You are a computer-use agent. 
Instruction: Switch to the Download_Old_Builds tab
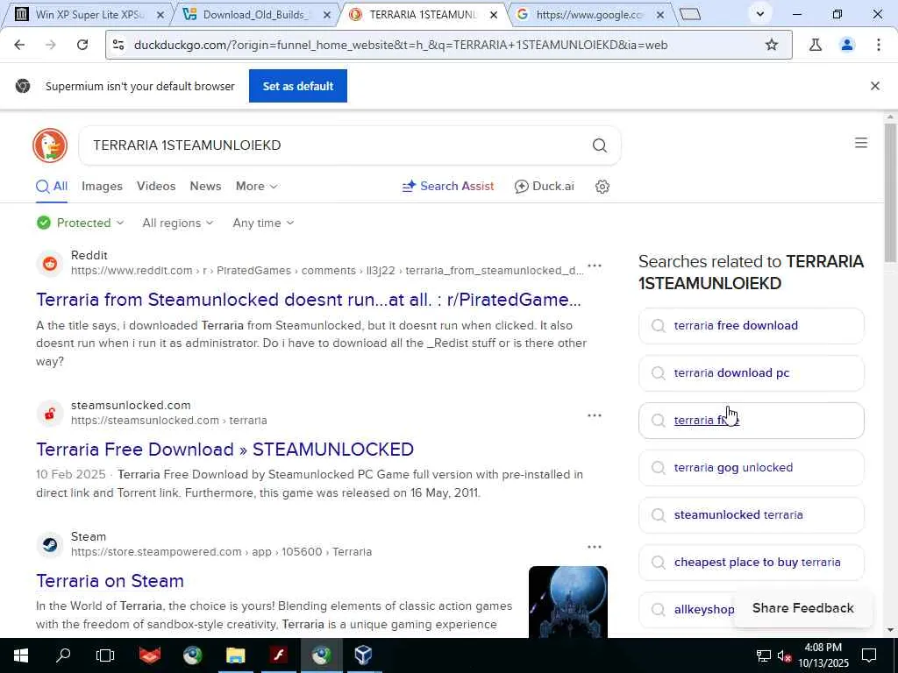pos(257,15)
